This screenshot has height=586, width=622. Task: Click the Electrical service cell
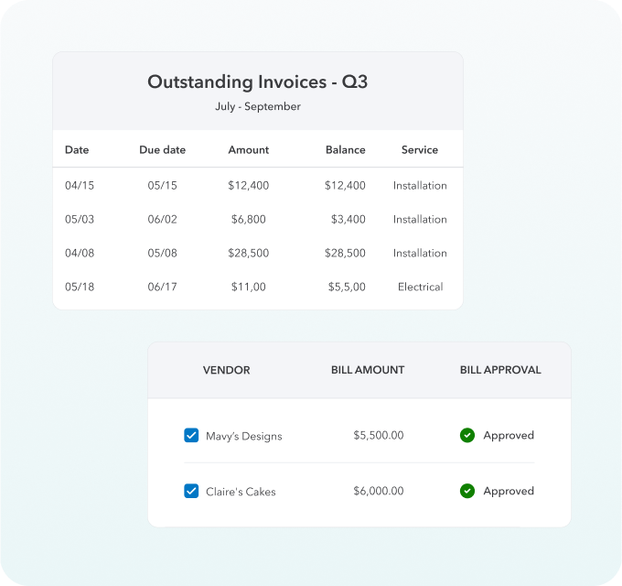pos(420,287)
